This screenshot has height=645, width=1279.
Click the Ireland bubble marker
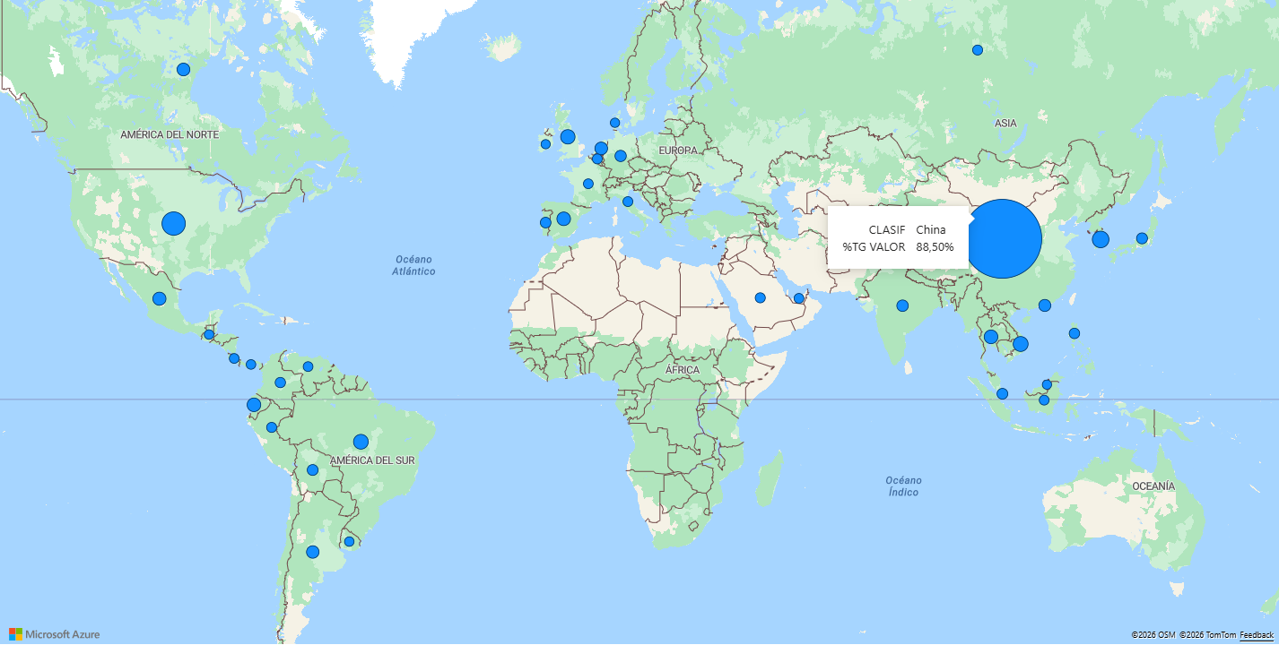[545, 144]
